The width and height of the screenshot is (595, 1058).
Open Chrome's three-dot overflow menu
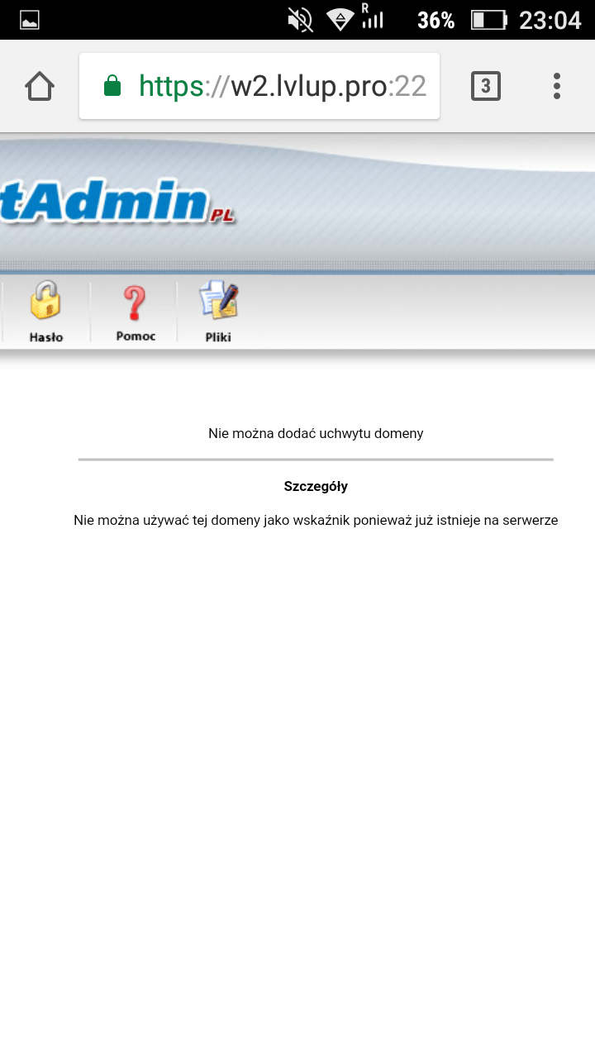557,86
